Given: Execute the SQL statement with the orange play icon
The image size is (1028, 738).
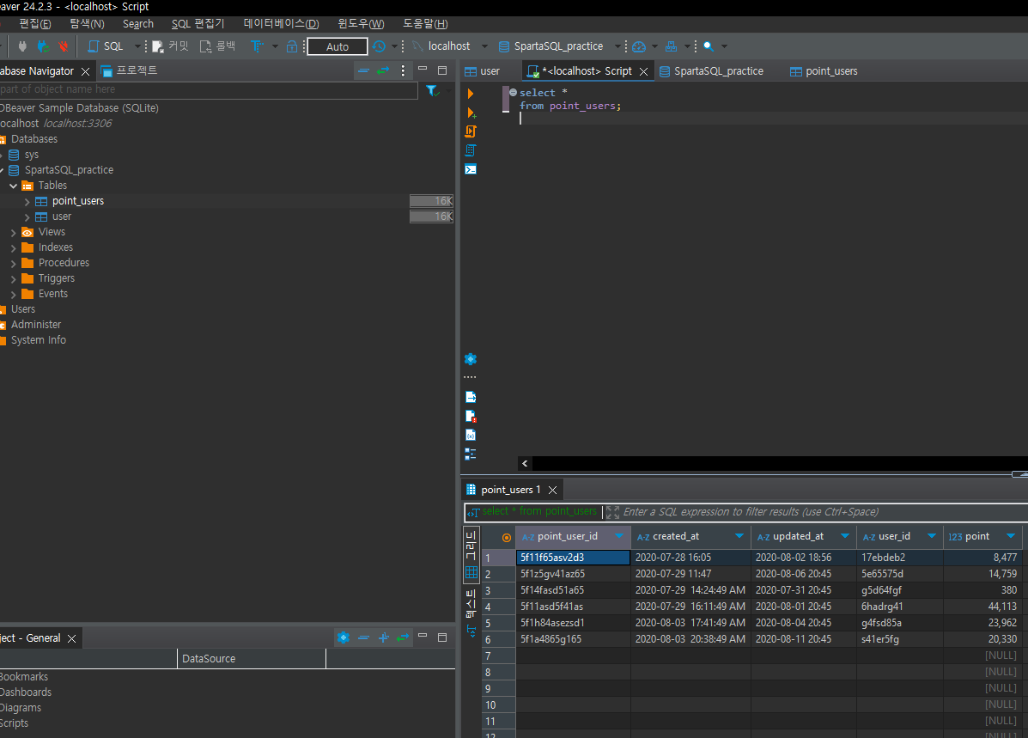Looking at the screenshot, I should coord(470,93).
